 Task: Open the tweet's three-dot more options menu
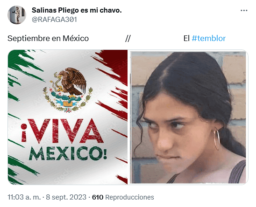[x=244, y=11]
